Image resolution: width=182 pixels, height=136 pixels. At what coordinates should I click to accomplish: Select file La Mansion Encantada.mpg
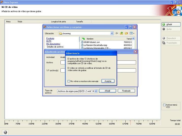point(95,45)
